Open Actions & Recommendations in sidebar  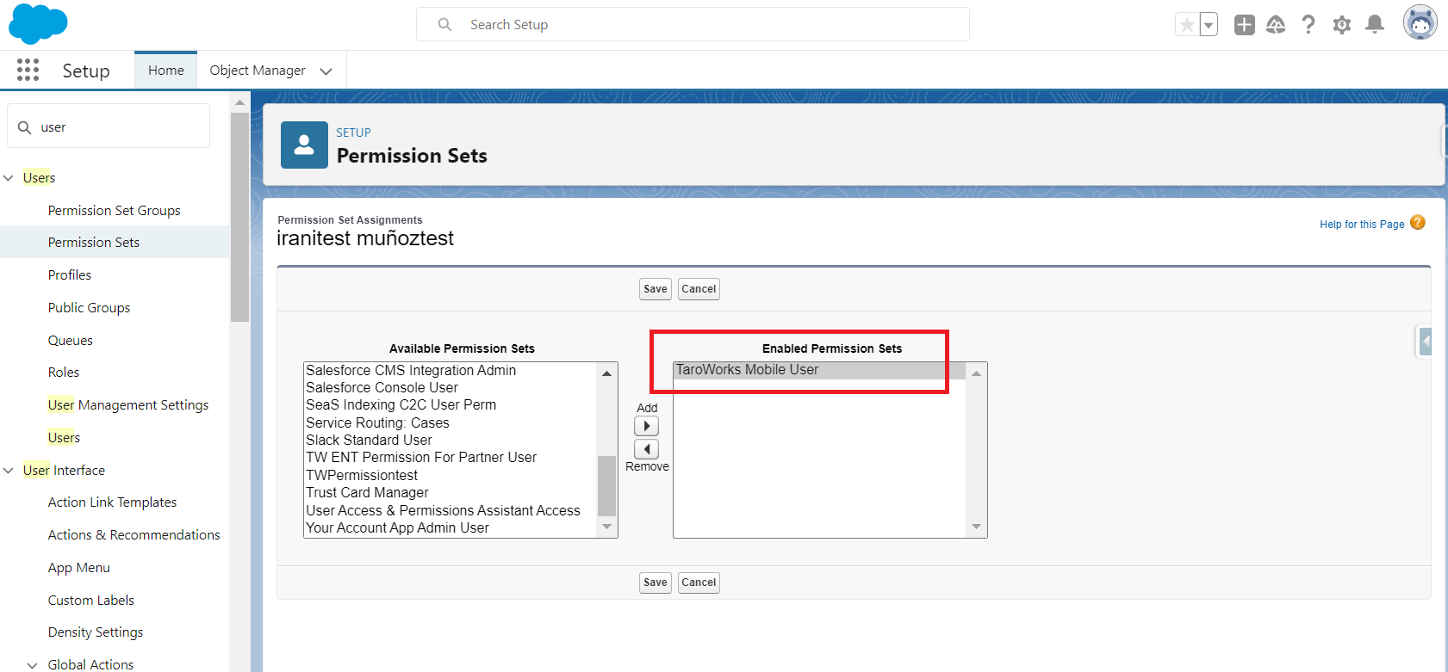click(134, 535)
